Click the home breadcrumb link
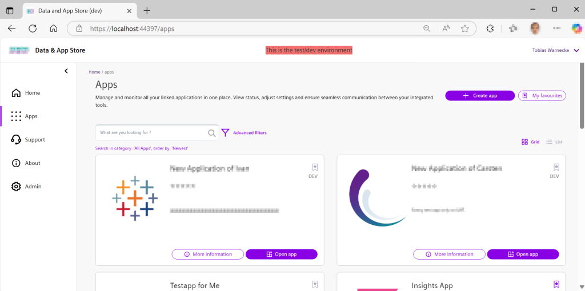Viewport: 585px width, 291px height. (94, 72)
